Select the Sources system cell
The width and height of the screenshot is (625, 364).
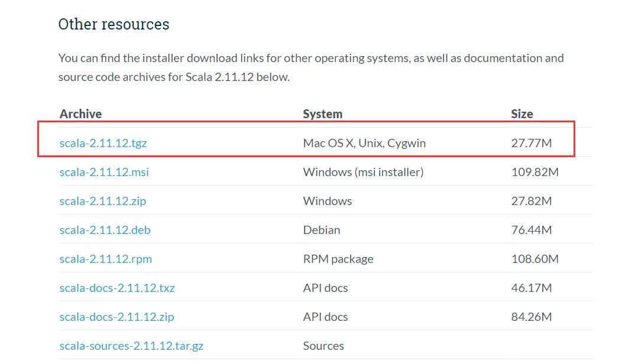tap(323, 346)
